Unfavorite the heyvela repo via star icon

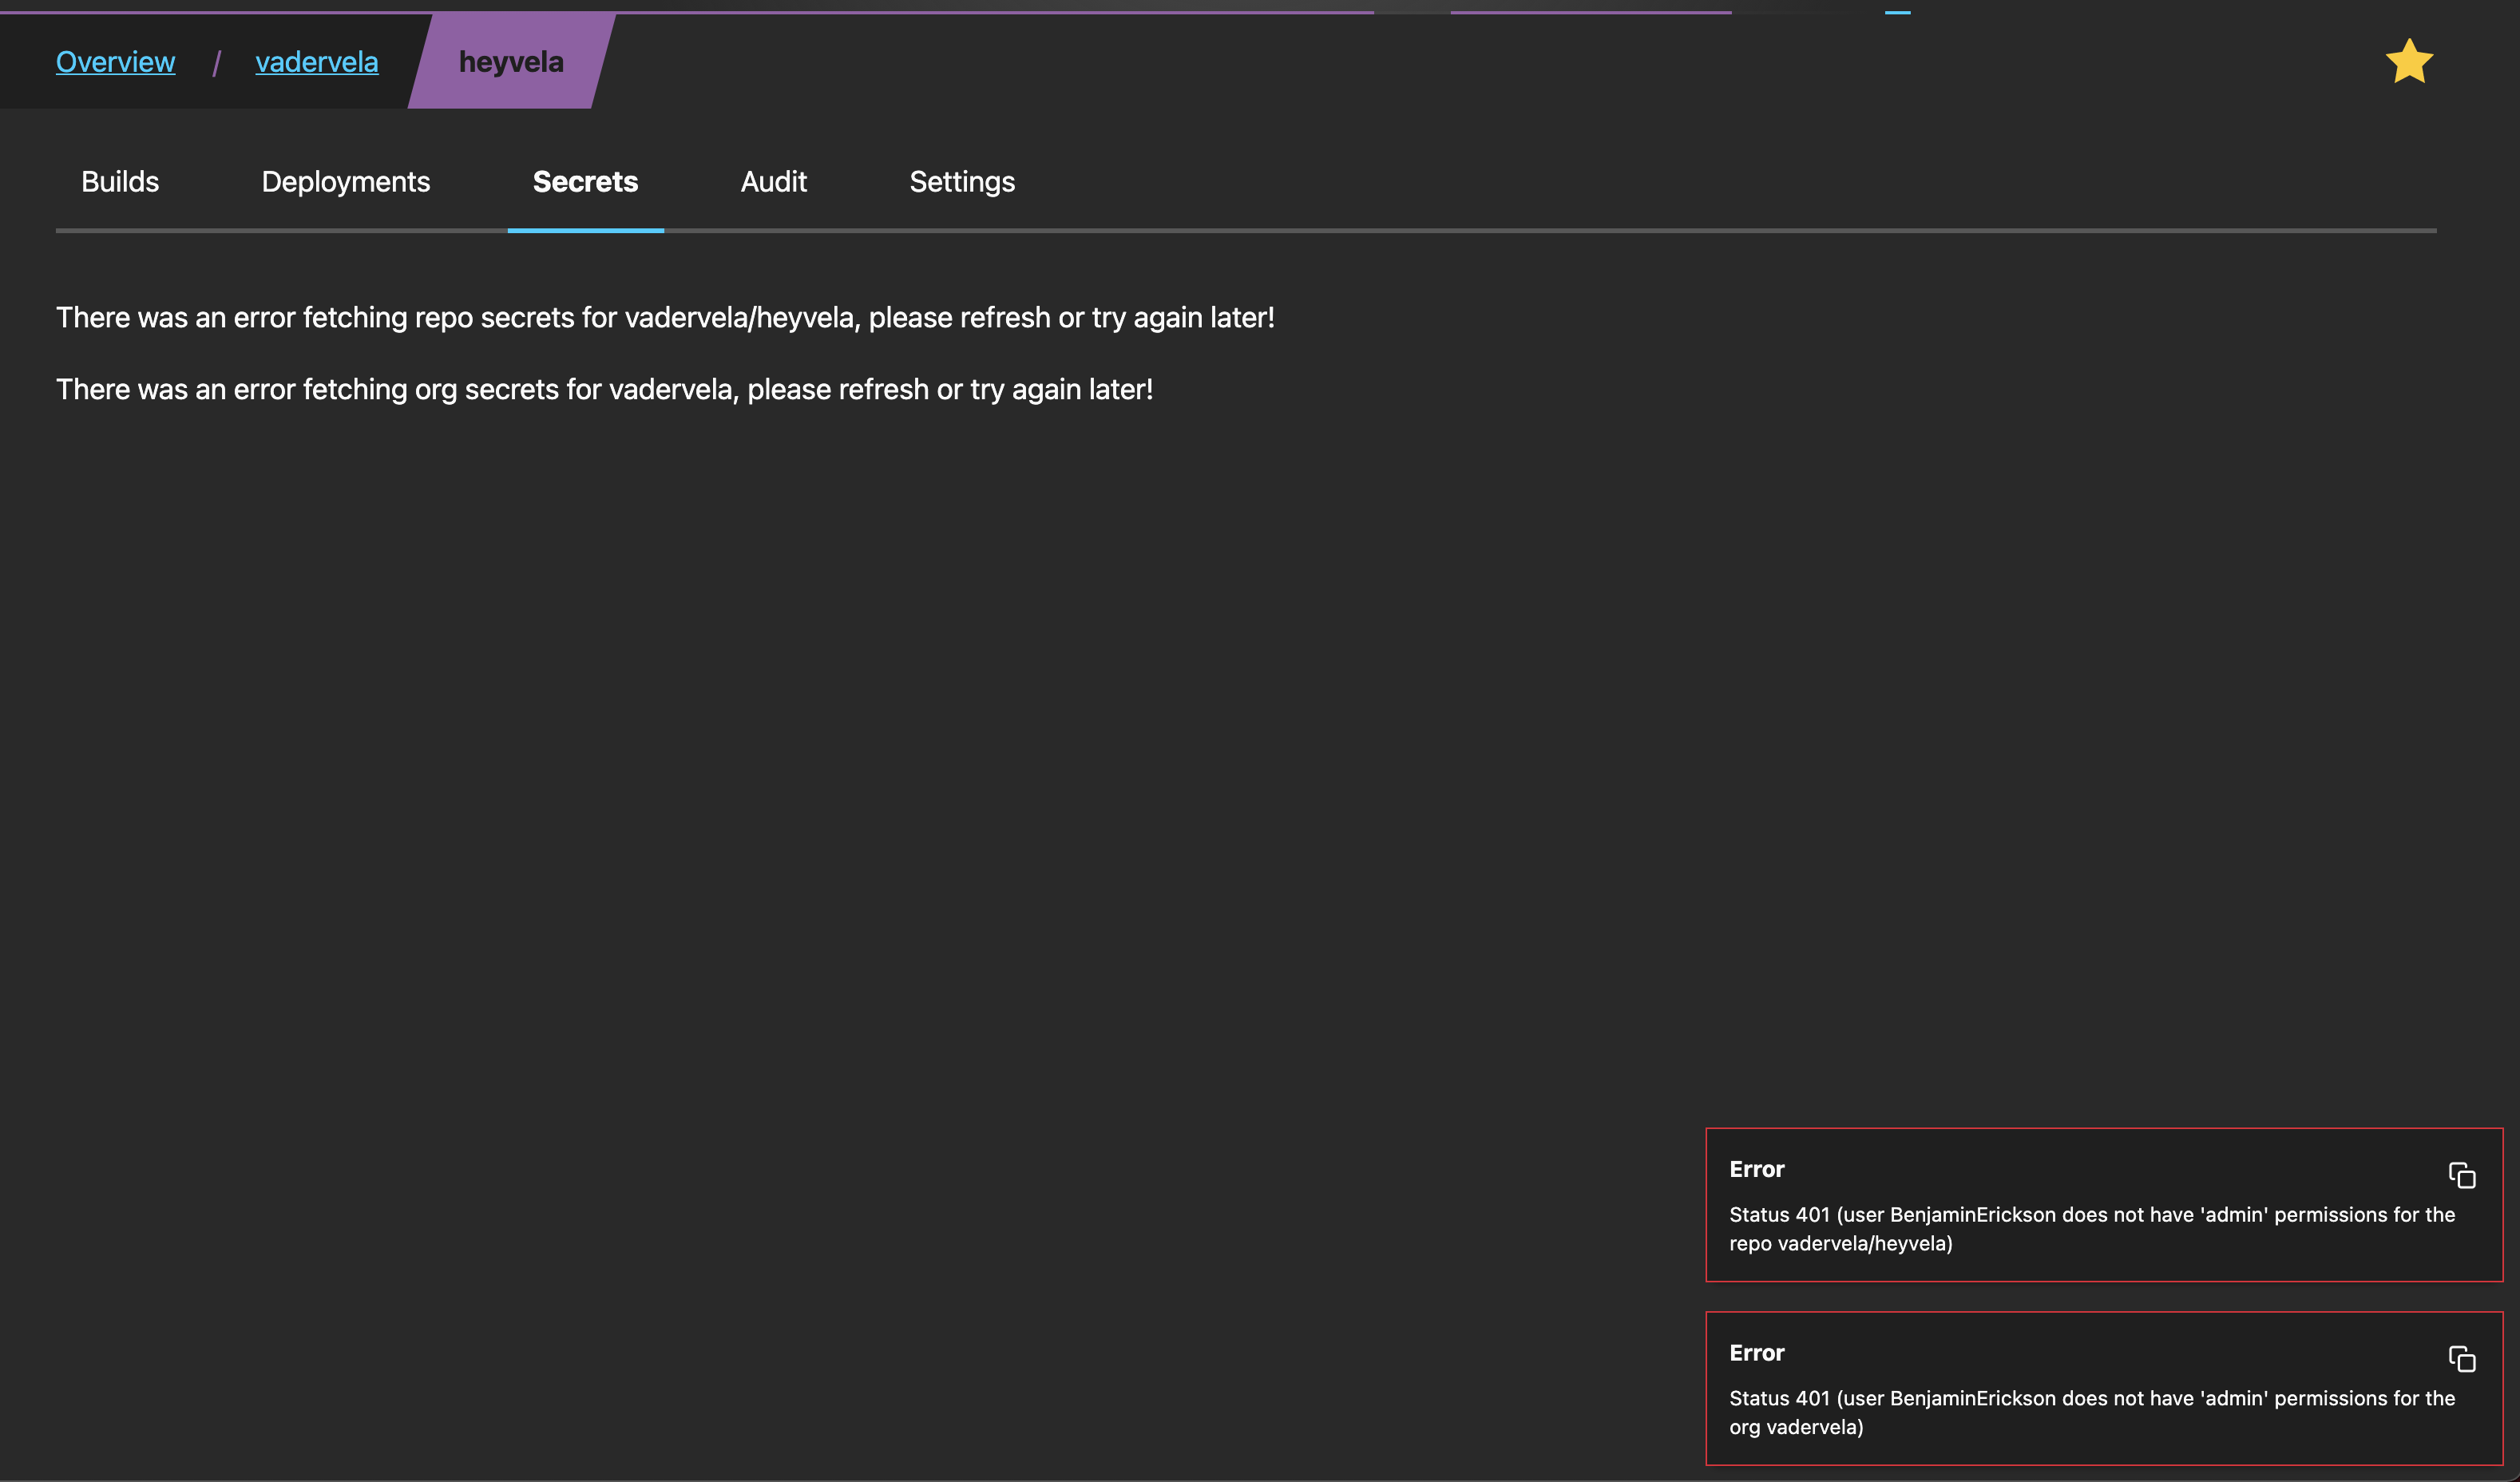(2409, 62)
